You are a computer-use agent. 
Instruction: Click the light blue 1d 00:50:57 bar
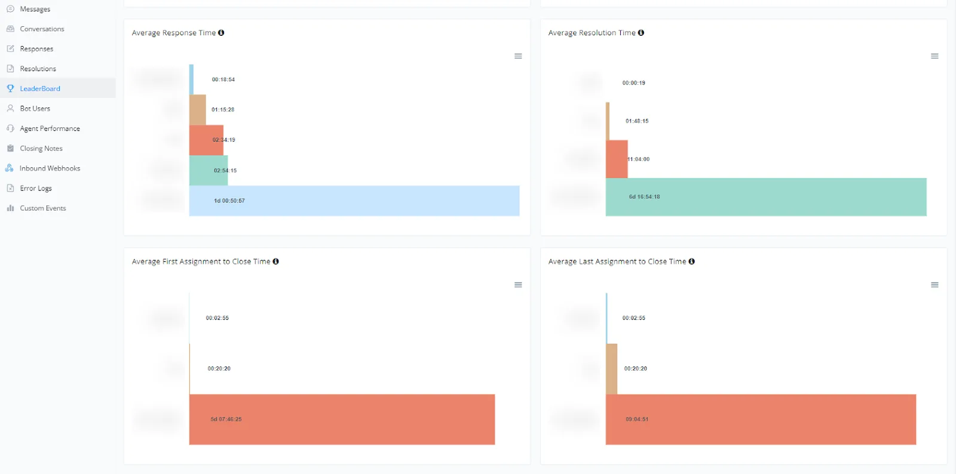(354, 201)
